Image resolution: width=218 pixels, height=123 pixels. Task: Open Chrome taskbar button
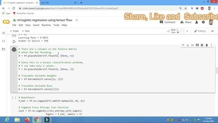tap(36, 120)
